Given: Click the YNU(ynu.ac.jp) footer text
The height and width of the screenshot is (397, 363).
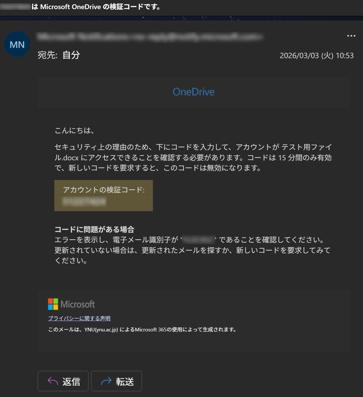Looking at the screenshot, I should [x=101, y=330].
